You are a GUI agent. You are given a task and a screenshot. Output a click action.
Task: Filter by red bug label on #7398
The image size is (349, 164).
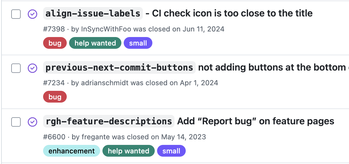pyautogui.click(x=55, y=43)
